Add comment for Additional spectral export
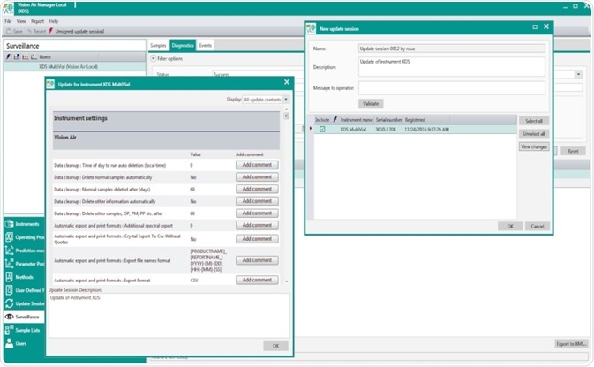Screen dimensions: 594x367 (x=257, y=225)
